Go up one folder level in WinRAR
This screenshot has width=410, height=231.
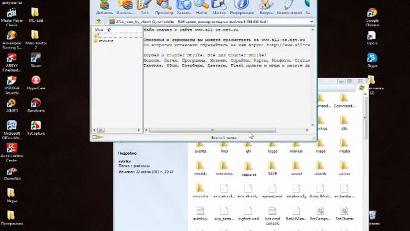(98, 21)
